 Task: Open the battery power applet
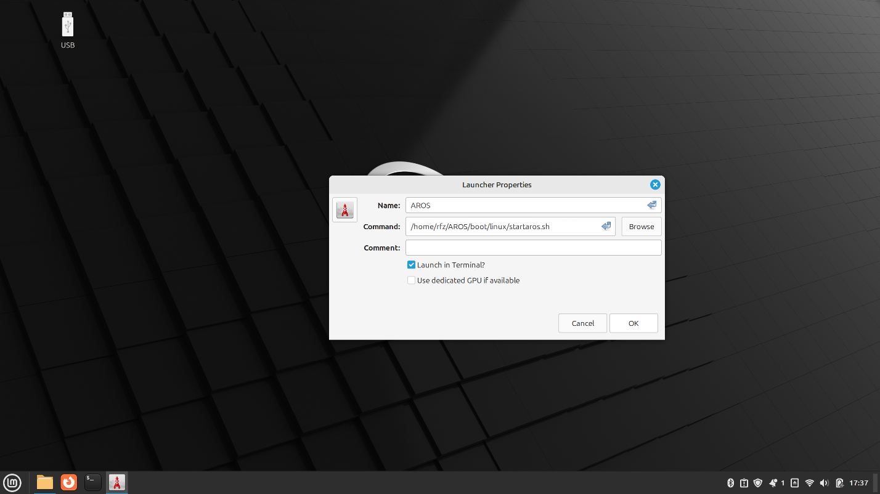839,483
